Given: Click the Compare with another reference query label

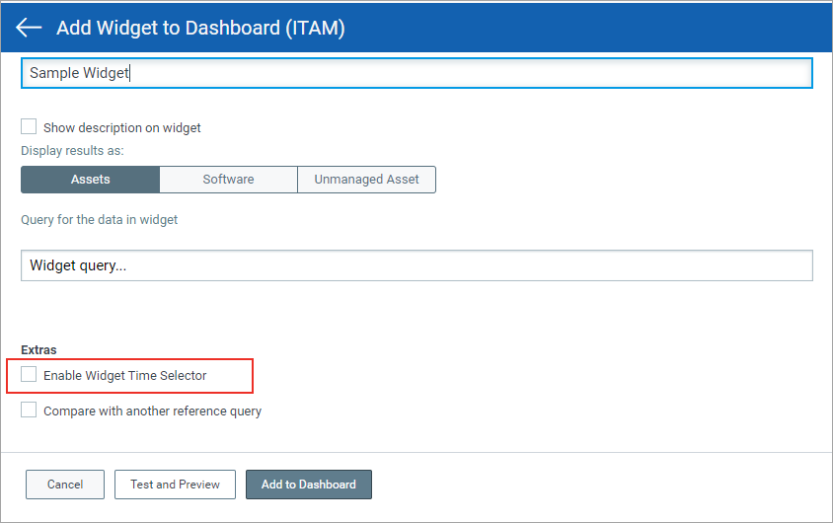Looking at the screenshot, I should click(x=152, y=411).
